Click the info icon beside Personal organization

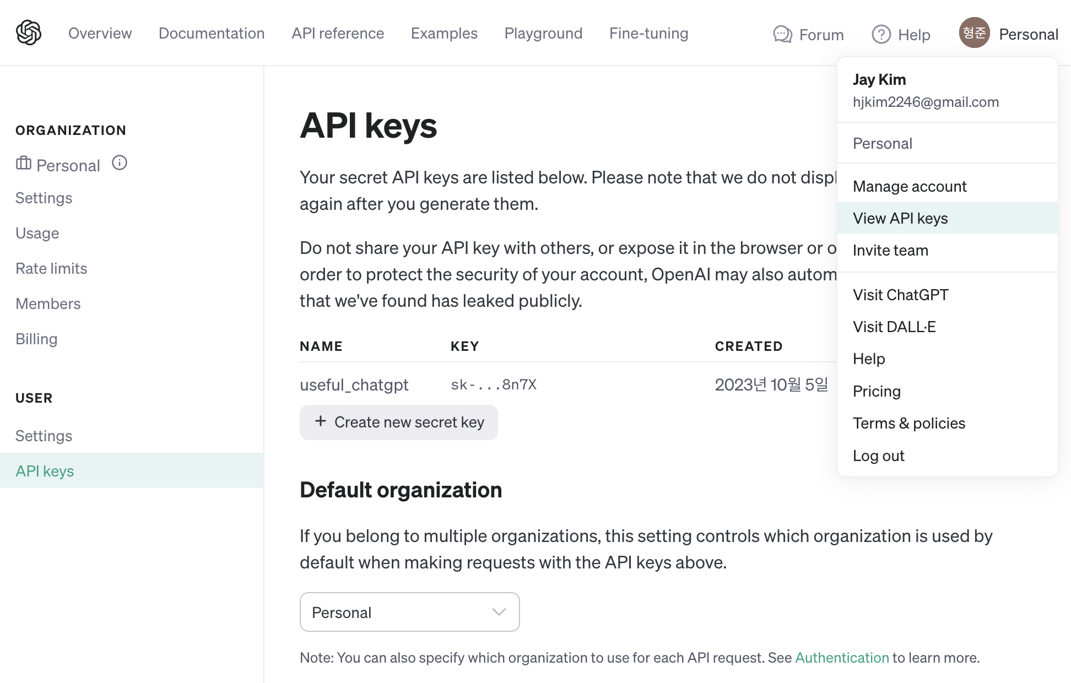(120, 163)
